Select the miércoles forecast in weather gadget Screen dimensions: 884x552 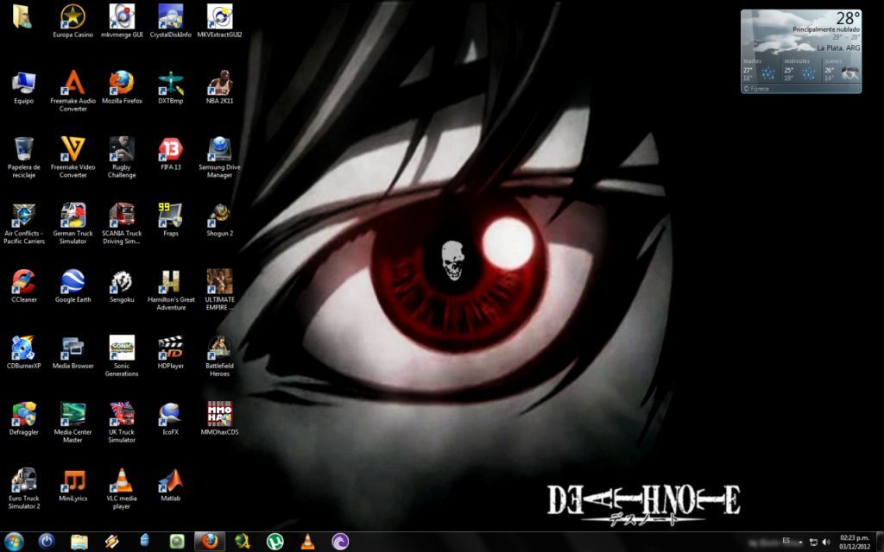[801, 71]
